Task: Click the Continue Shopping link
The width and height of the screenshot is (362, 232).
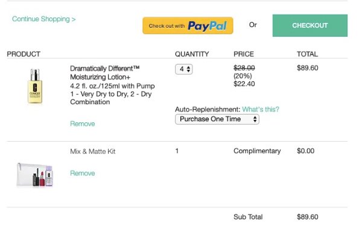Action: 44,19
